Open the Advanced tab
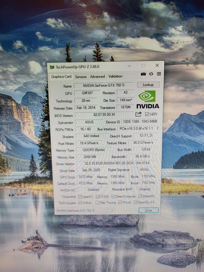 (x=97, y=77)
